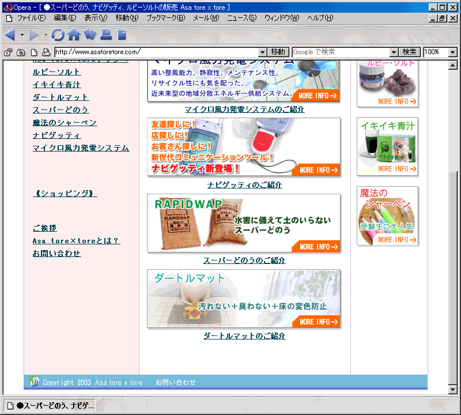Screen dimensions: 461x415
Task: Open the Asa tore×toreとは? link
Action: coord(76,241)
